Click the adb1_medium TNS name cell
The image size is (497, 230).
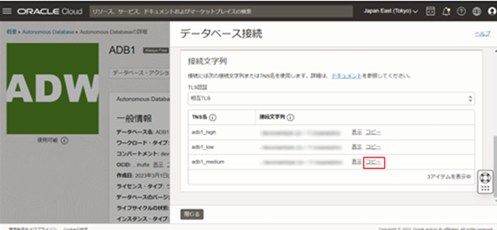208,162
